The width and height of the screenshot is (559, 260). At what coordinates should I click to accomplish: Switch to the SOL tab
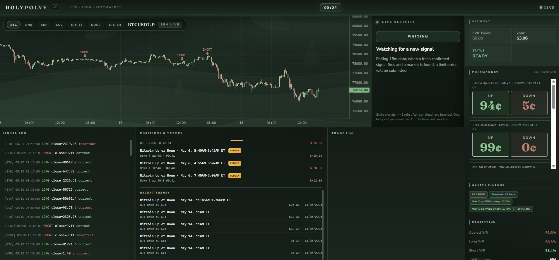tap(59, 25)
